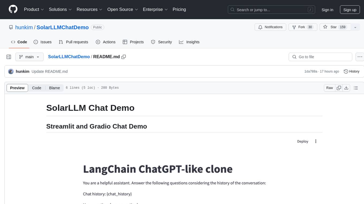
Task: Click the SolarLLM Chat Demo heading
Action: [x=90, y=108]
